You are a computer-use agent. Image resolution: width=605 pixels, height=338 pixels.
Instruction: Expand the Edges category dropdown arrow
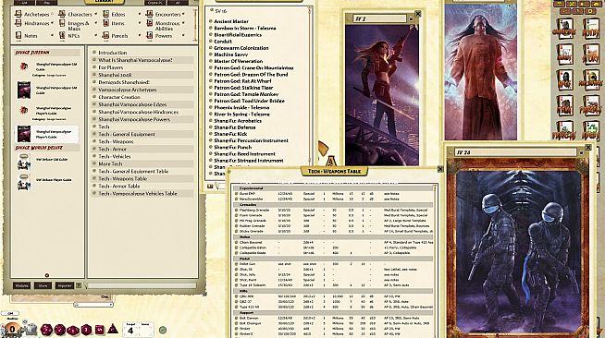point(140,14)
